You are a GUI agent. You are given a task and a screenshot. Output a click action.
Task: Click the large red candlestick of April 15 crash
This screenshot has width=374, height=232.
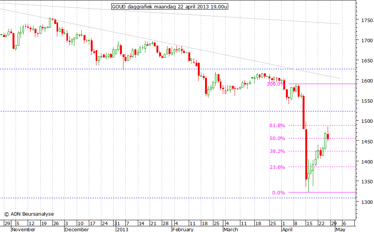(306, 154)
